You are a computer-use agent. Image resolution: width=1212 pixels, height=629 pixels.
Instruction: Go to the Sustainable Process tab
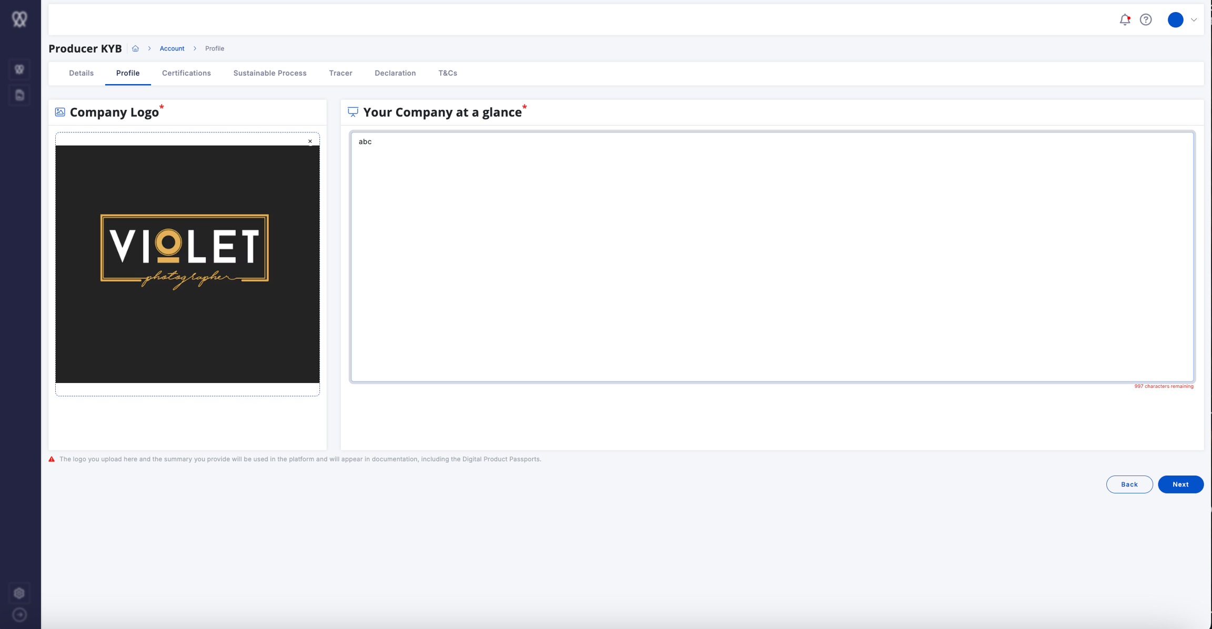pos(270,73)
